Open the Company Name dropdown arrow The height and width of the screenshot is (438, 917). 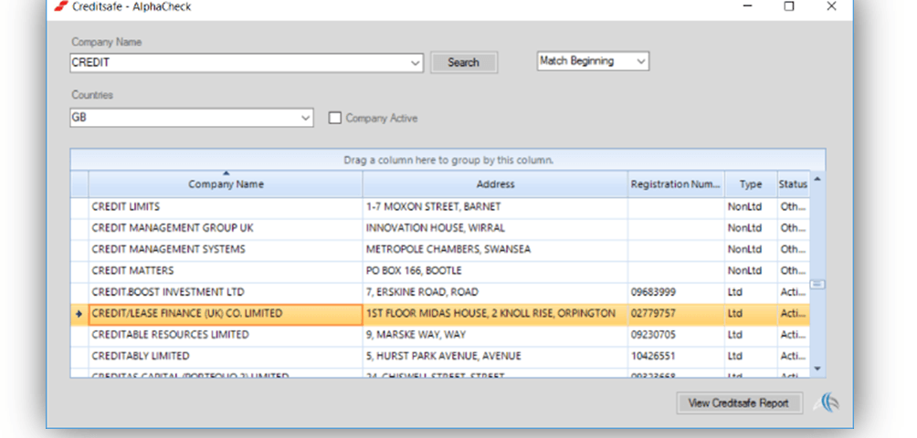click(x=416, y=62)
